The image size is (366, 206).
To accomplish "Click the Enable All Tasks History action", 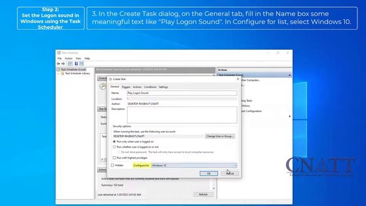I will tap(245, 106).
